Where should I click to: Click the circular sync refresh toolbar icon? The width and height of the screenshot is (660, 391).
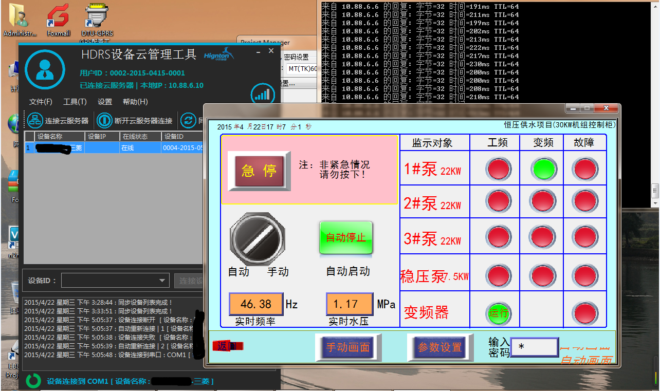pyautogui.click(x=188, y=120)
